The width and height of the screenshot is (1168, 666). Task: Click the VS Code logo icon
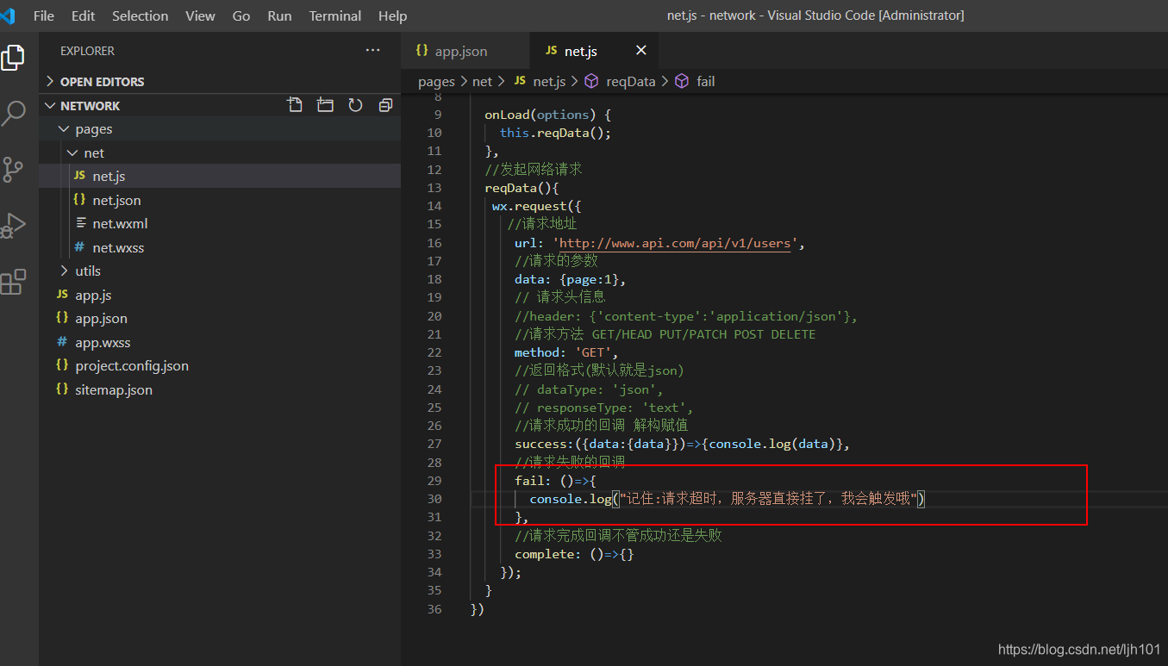click(x=8, y=16)
